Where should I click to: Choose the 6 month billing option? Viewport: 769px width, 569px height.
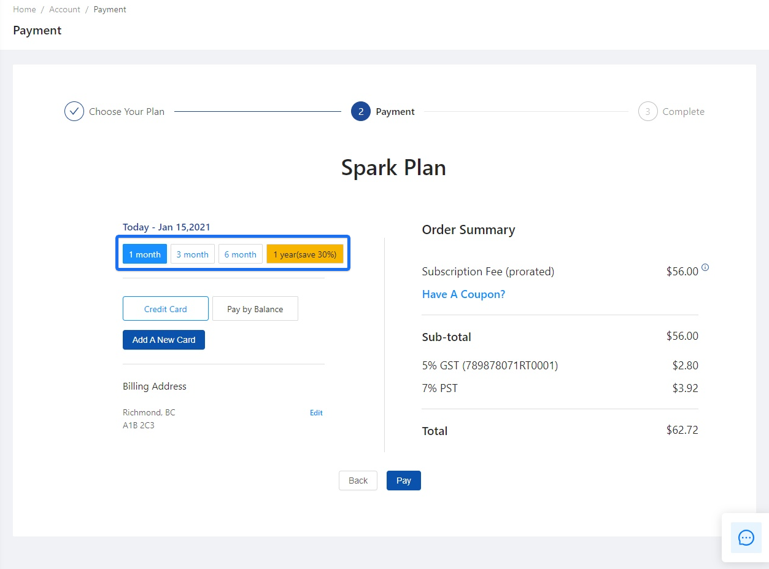click(240, 254)
